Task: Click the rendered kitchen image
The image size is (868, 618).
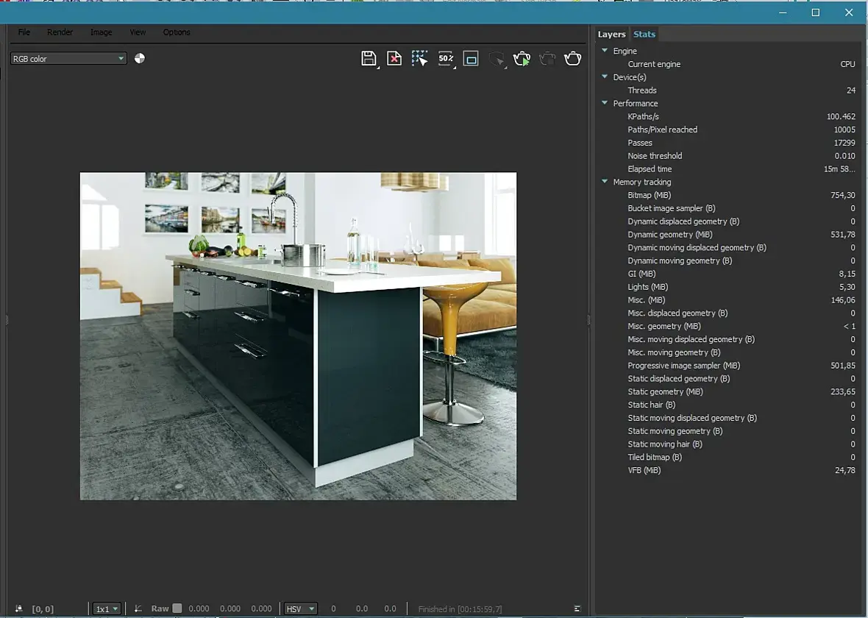Action: click(298, 336)
